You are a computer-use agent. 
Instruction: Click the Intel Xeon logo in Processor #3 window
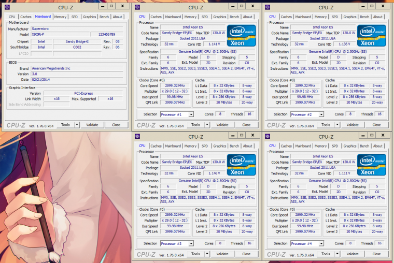242,165
